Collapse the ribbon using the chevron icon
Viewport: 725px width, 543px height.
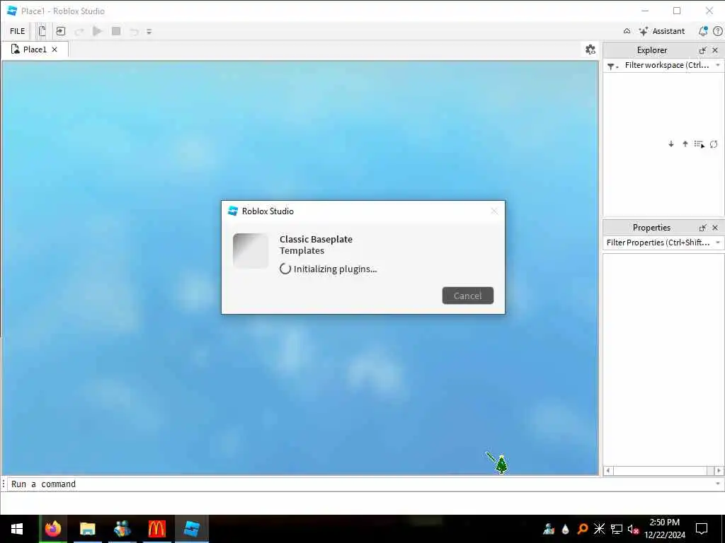tap(627, 31)
